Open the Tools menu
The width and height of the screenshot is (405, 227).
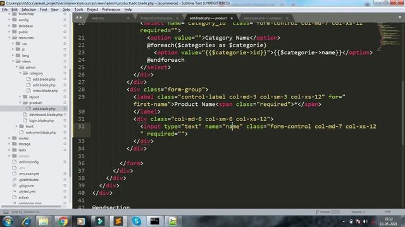click(78, 9)
